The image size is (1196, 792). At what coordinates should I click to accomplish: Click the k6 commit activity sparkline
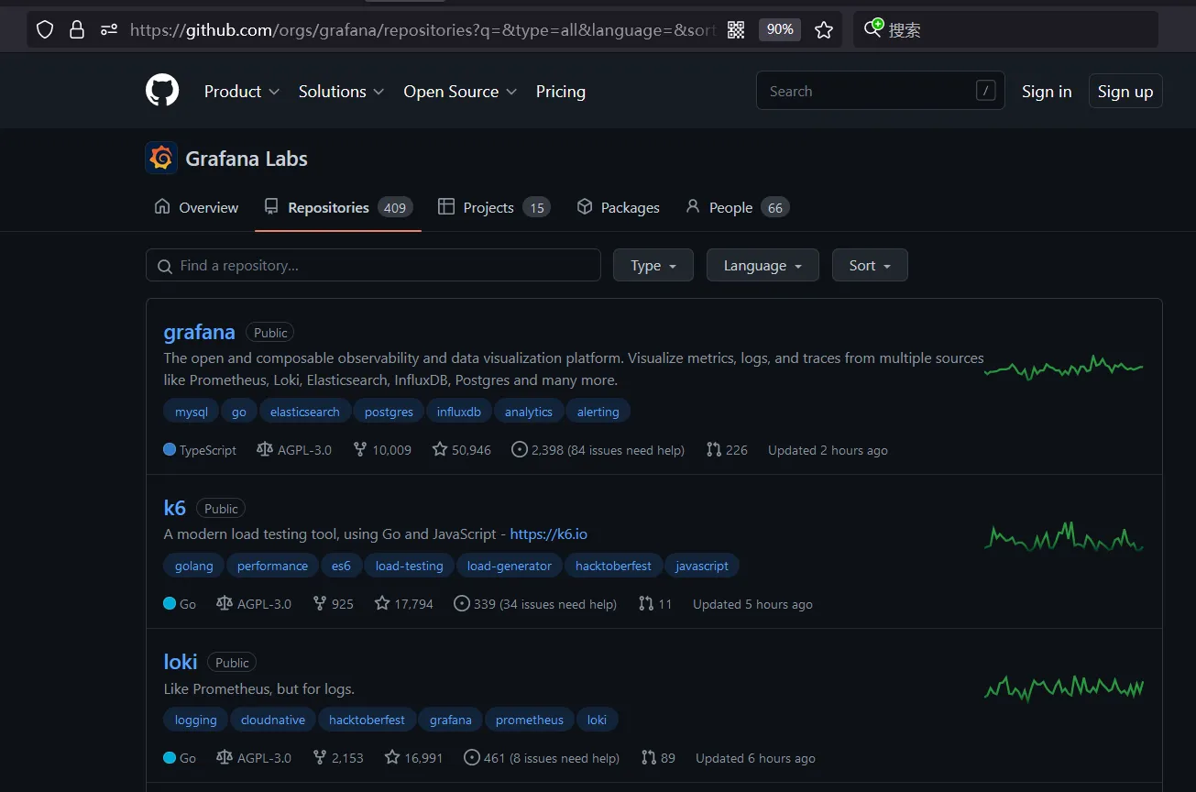point(1064,536)
